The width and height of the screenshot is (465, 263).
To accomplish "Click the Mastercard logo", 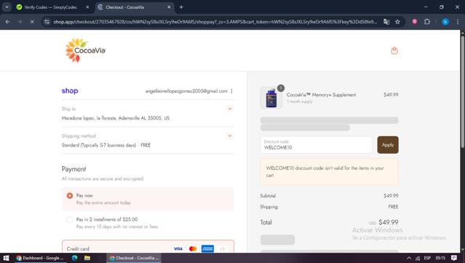I will pos(193,248).
